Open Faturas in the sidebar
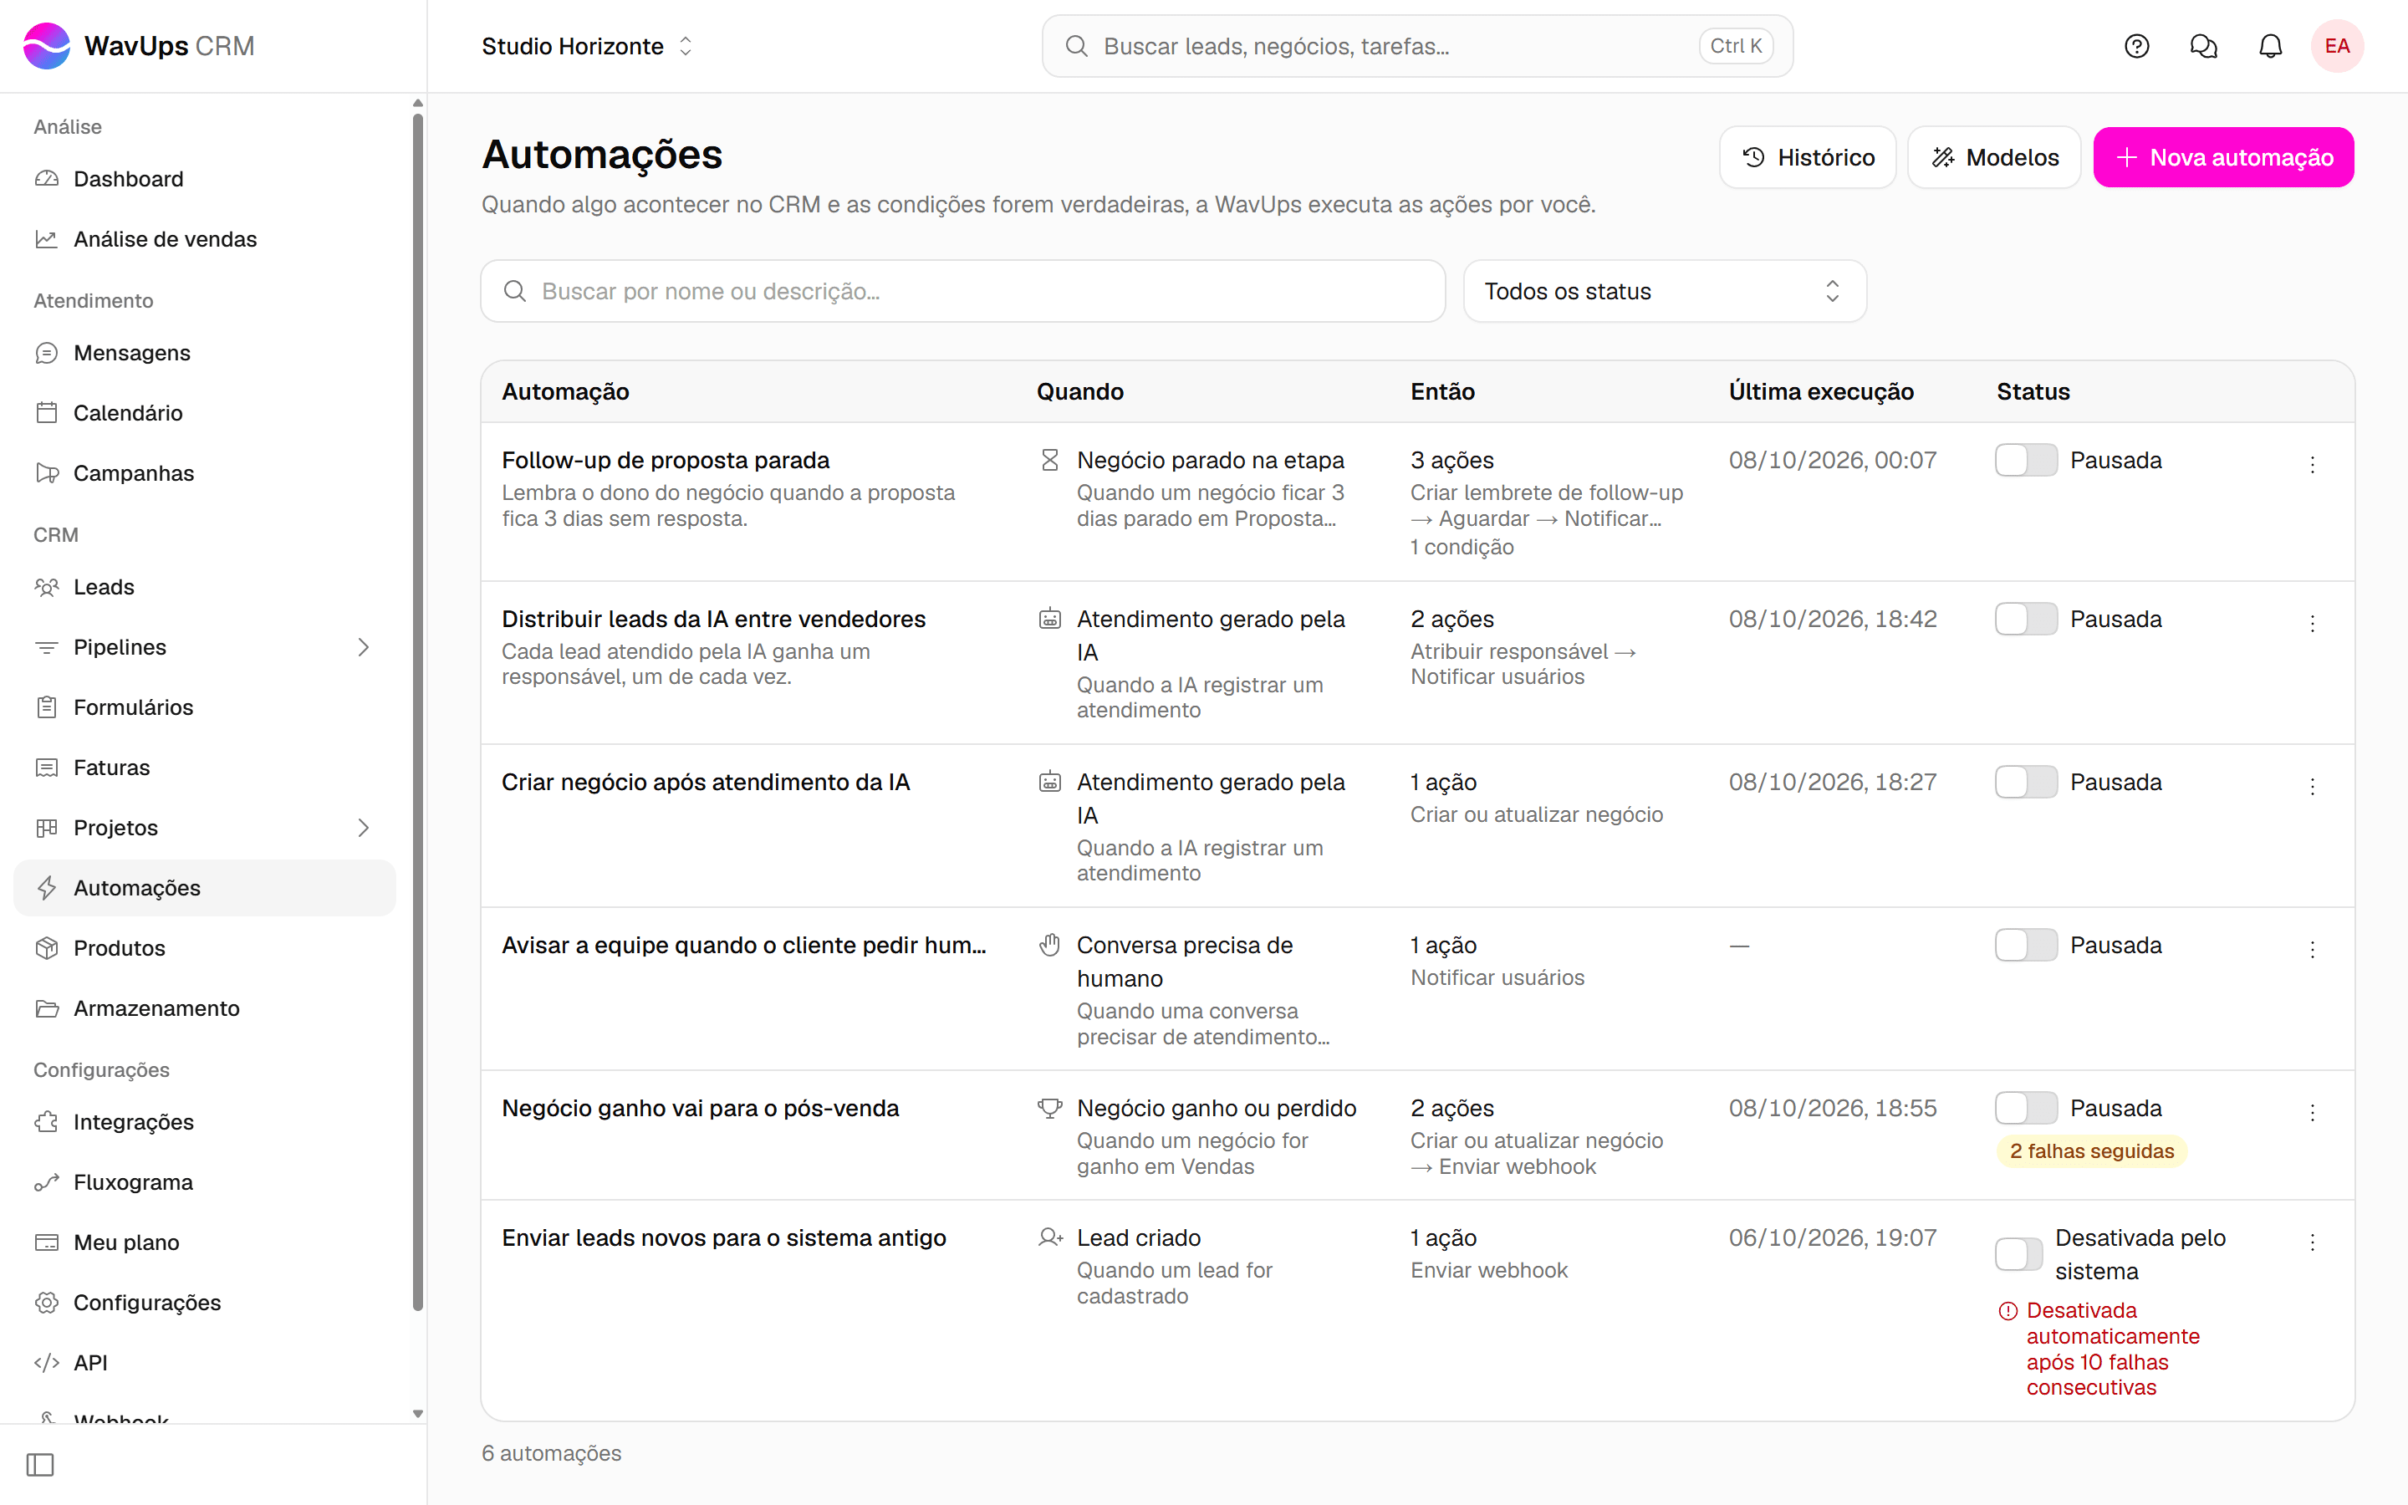The width and height of the screenshot is (2408, 1505). pyautogui.click(x=205, y=768)
